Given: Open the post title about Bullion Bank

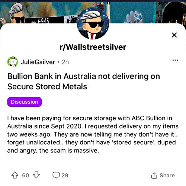Looking at the screenshot, I should 84,81.
